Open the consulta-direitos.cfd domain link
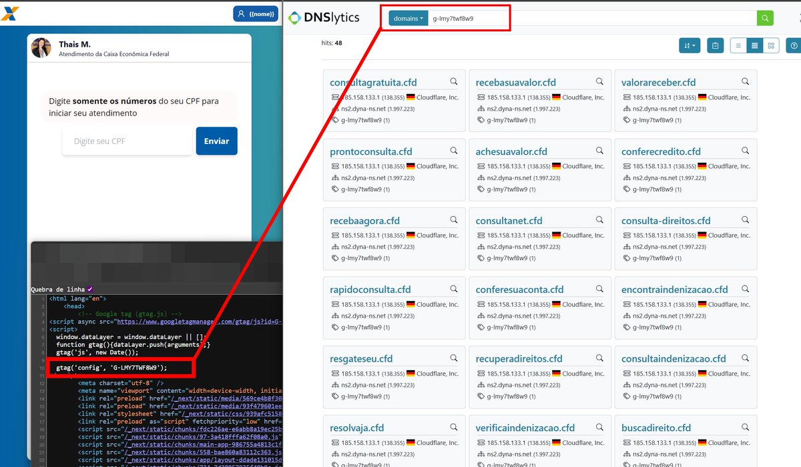The image size is (801, 467). [666, 221]
